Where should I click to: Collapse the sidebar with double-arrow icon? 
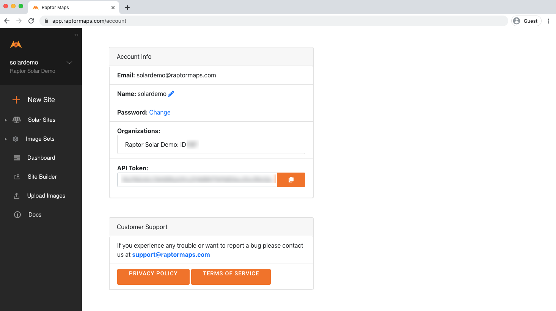[76, 35]
